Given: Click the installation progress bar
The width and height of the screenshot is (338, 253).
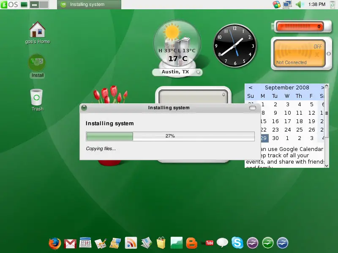Looking at the screenshot, I should pos(170,136).
